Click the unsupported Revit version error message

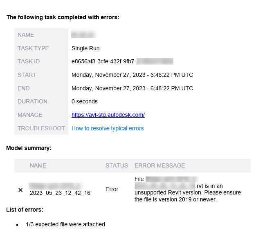(187, 193)
